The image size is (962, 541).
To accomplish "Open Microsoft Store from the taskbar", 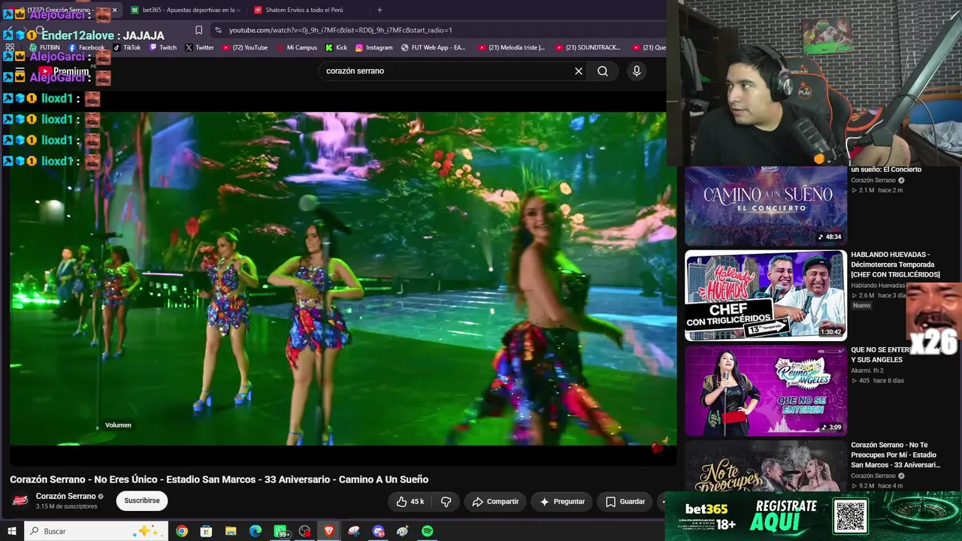I will [206, 531].
